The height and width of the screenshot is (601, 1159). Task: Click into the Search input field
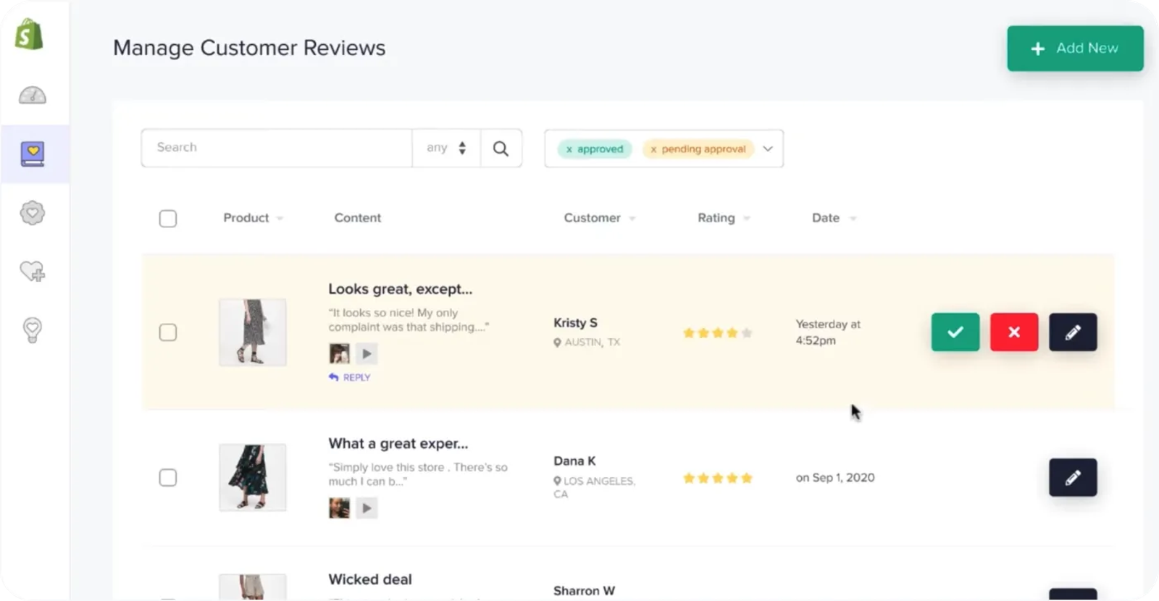pyautogui.click(x=277, y=148)
